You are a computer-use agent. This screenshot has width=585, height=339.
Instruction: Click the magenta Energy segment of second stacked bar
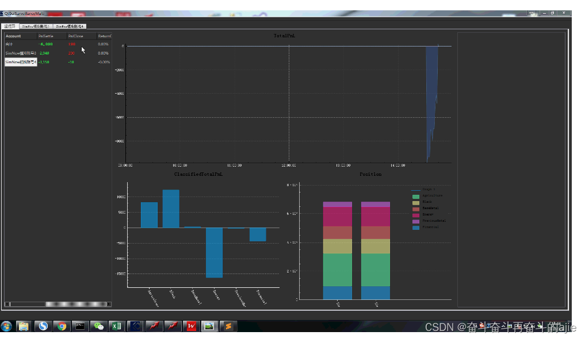376,217
